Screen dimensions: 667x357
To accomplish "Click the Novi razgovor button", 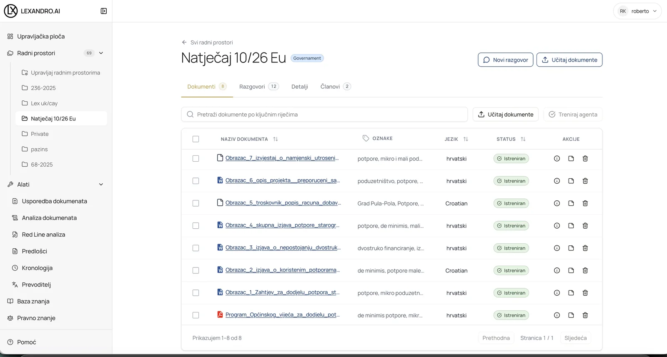I will pos(506,60).
